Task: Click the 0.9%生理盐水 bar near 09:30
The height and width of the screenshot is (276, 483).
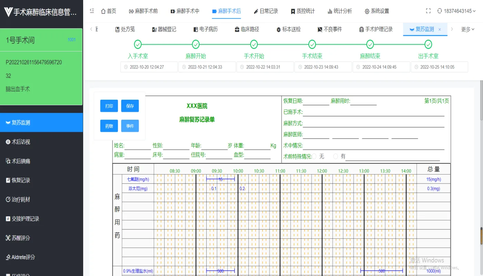Action: pos(220,271)
